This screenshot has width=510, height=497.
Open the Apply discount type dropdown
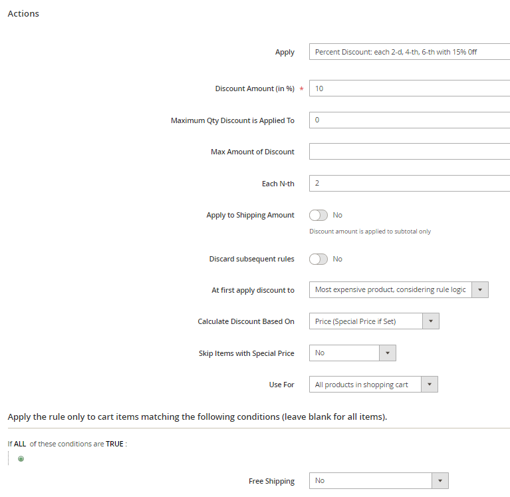(409, 52)
